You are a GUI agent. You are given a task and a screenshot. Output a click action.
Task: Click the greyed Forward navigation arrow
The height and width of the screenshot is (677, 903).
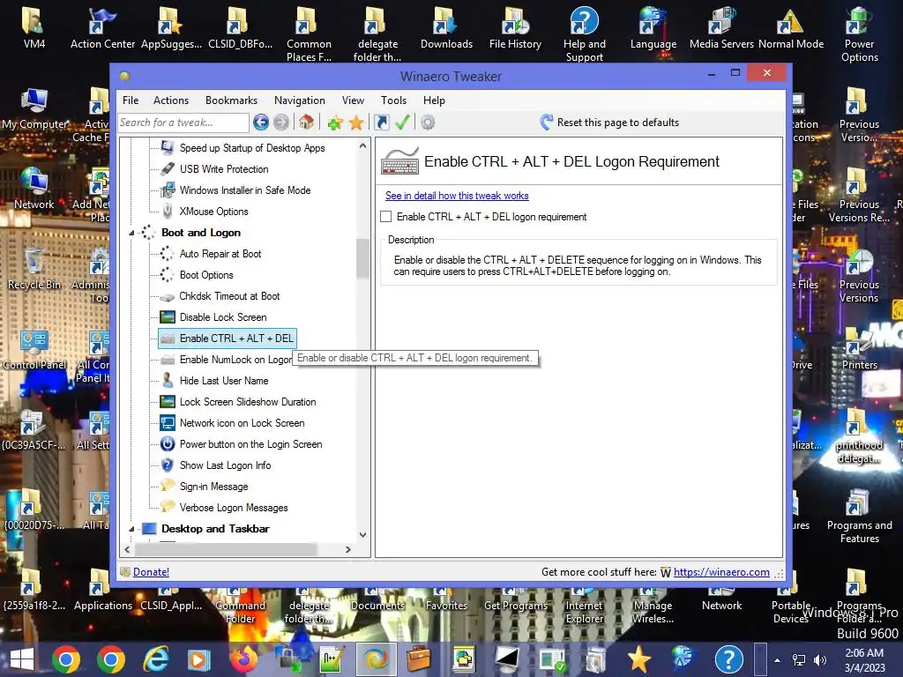click(x=281, y=122)
